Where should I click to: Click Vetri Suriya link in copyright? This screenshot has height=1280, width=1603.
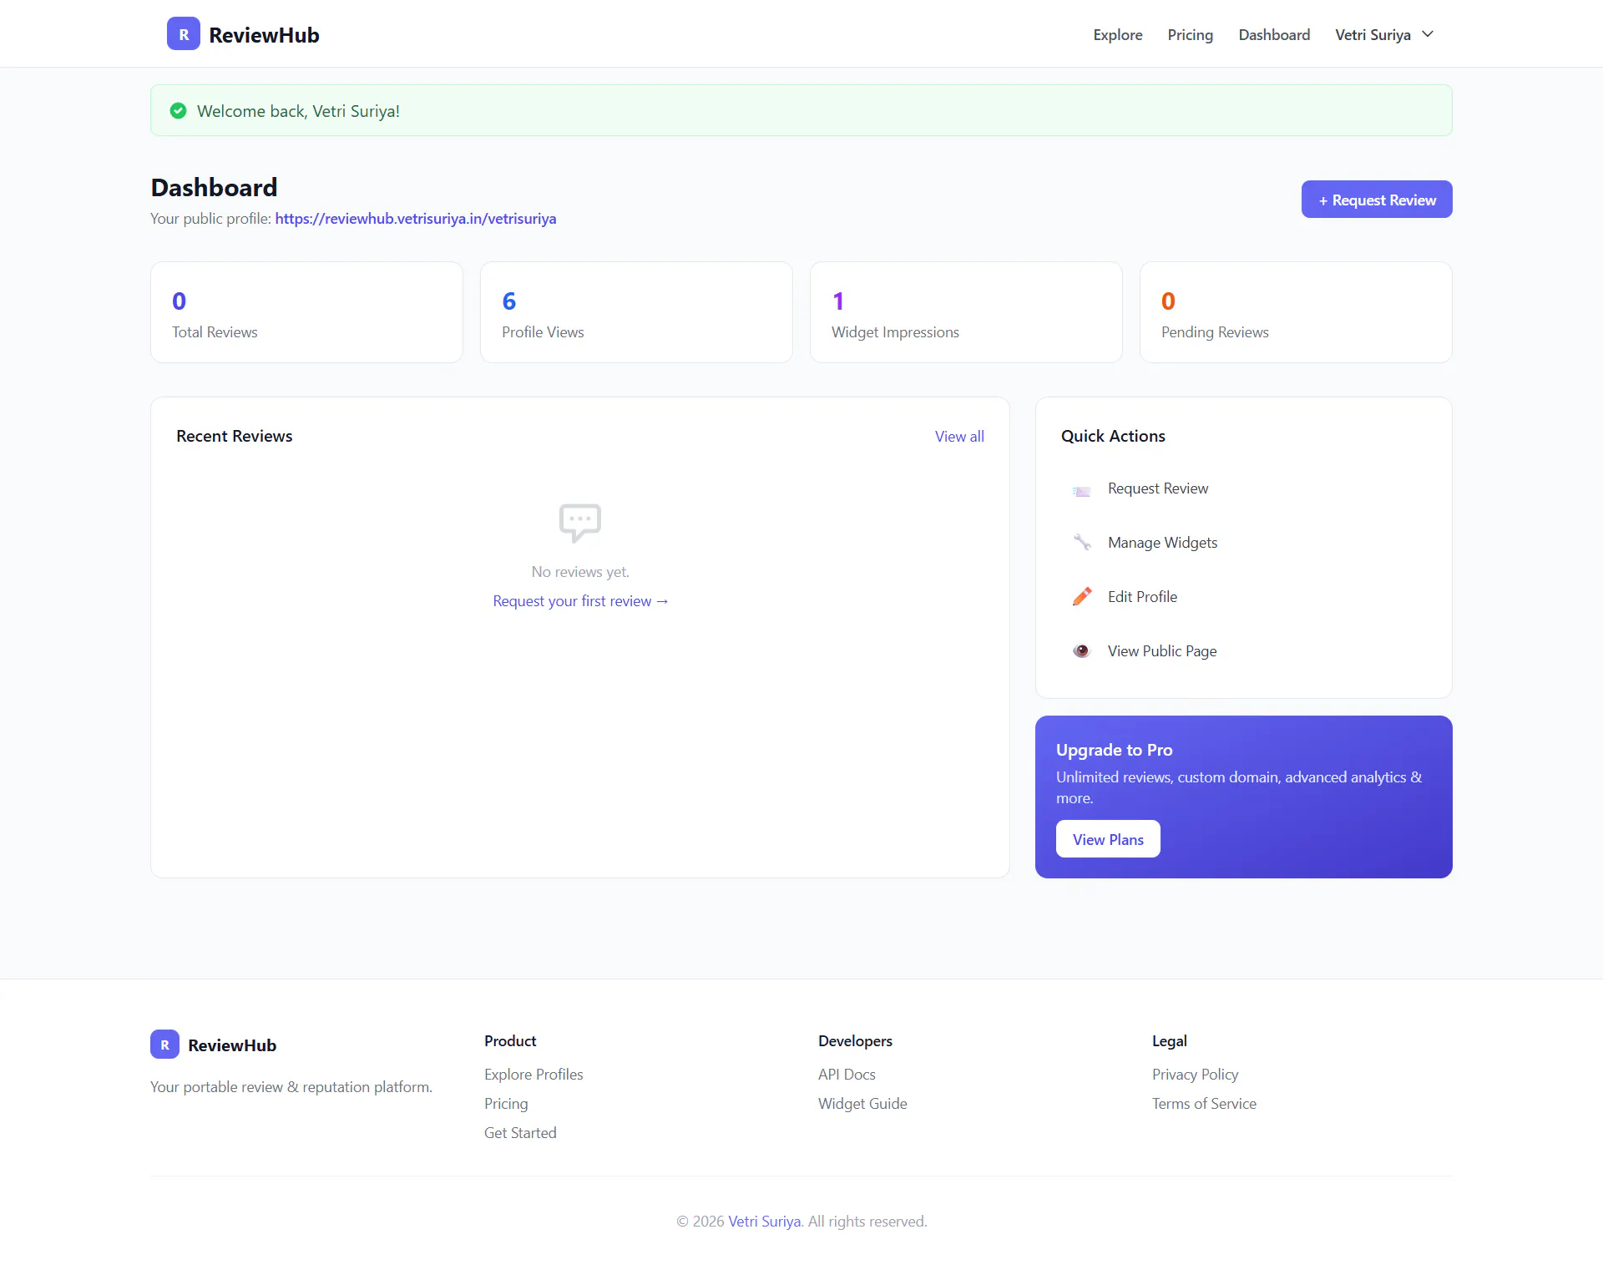(764, 1222)
